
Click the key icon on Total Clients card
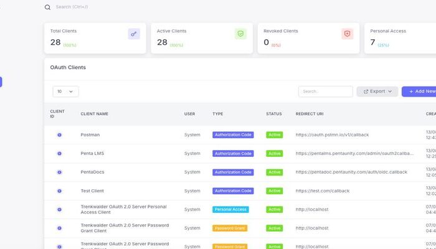pyautogui.click(x=134, y=34)
